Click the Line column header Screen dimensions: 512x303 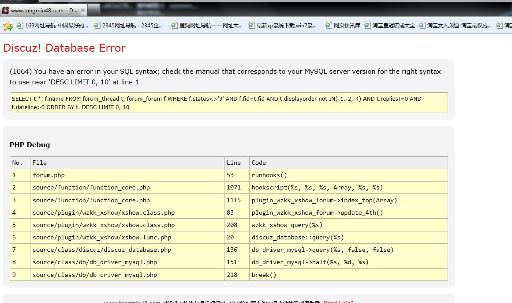(237, 163)
